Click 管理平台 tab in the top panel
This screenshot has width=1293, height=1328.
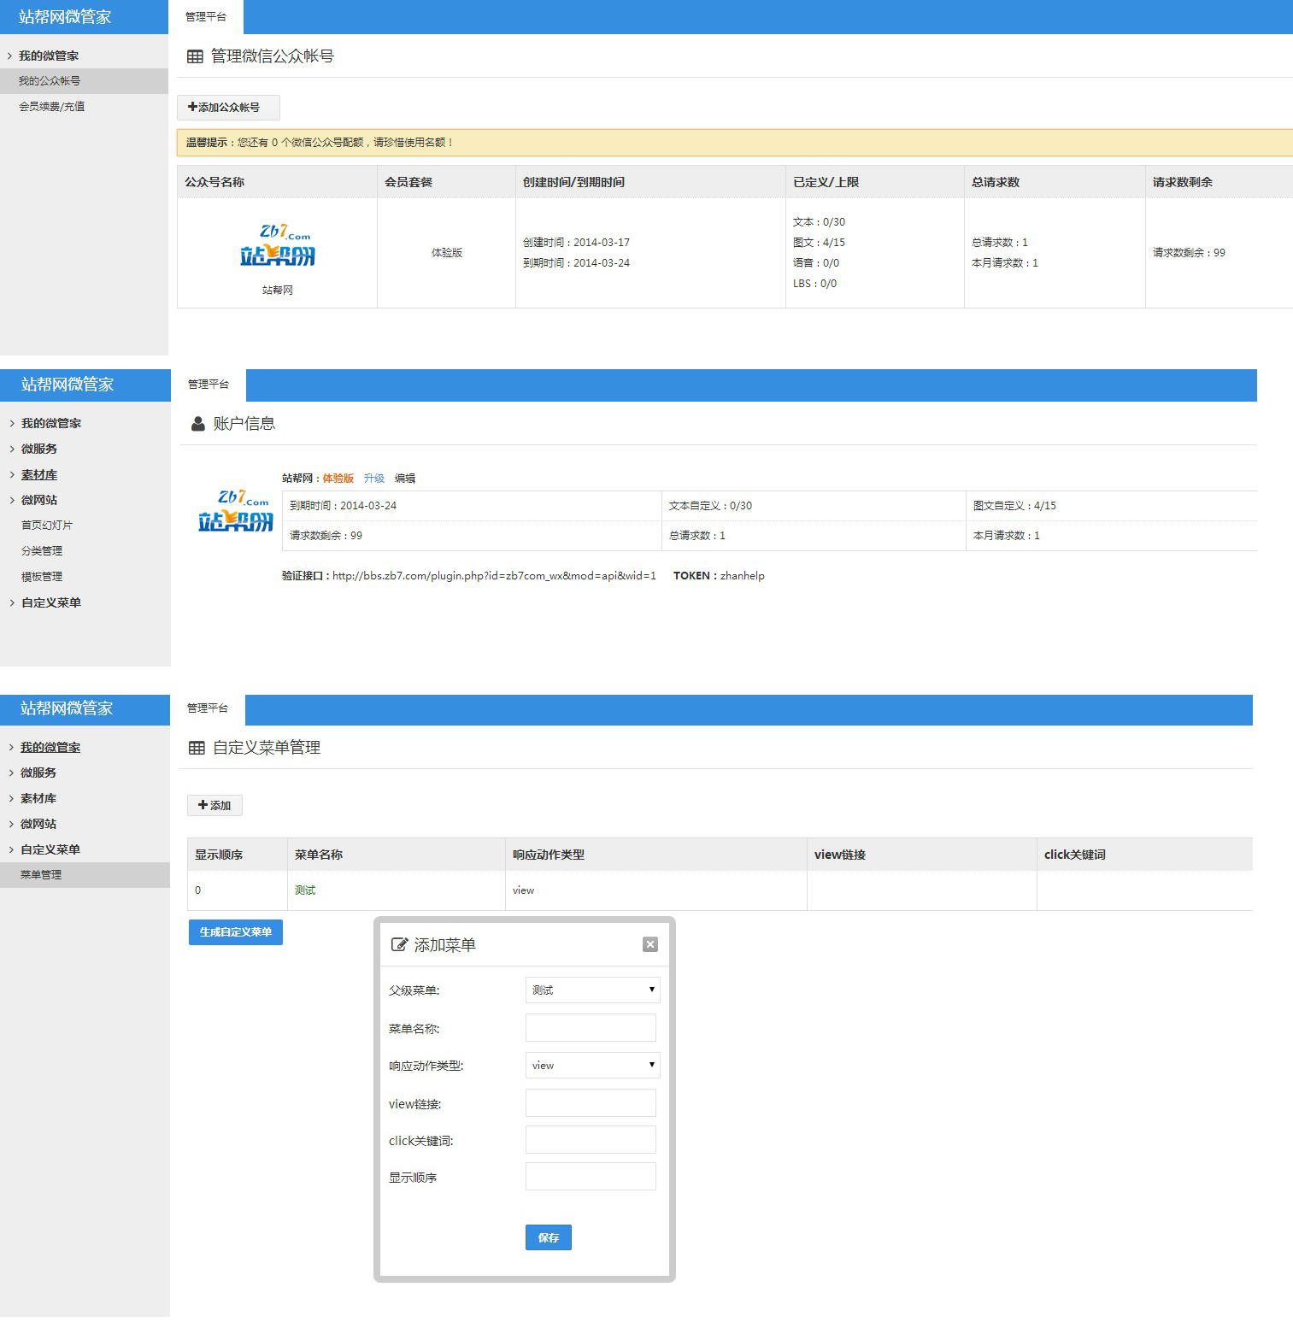206,17
